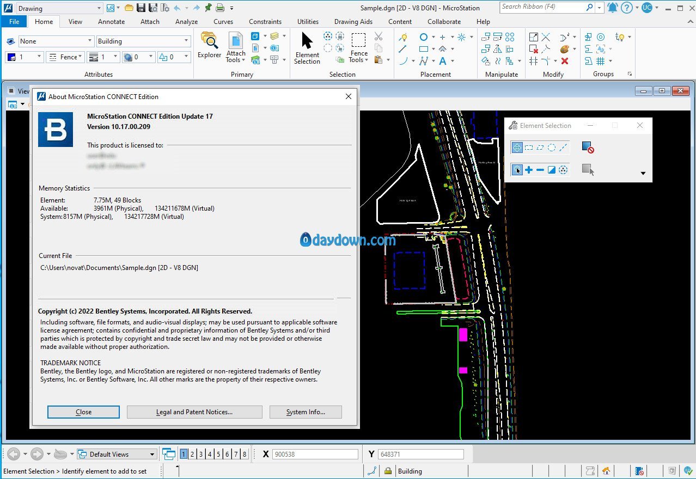Toggle view 3 in view group bar

click(201, 454)
